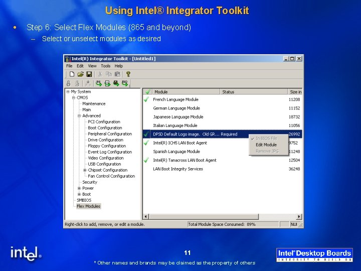Image resolution: width=361 pixels, height=271 pixels.
Task: Select Boot Configuration tree item
Action: [105, 127]
